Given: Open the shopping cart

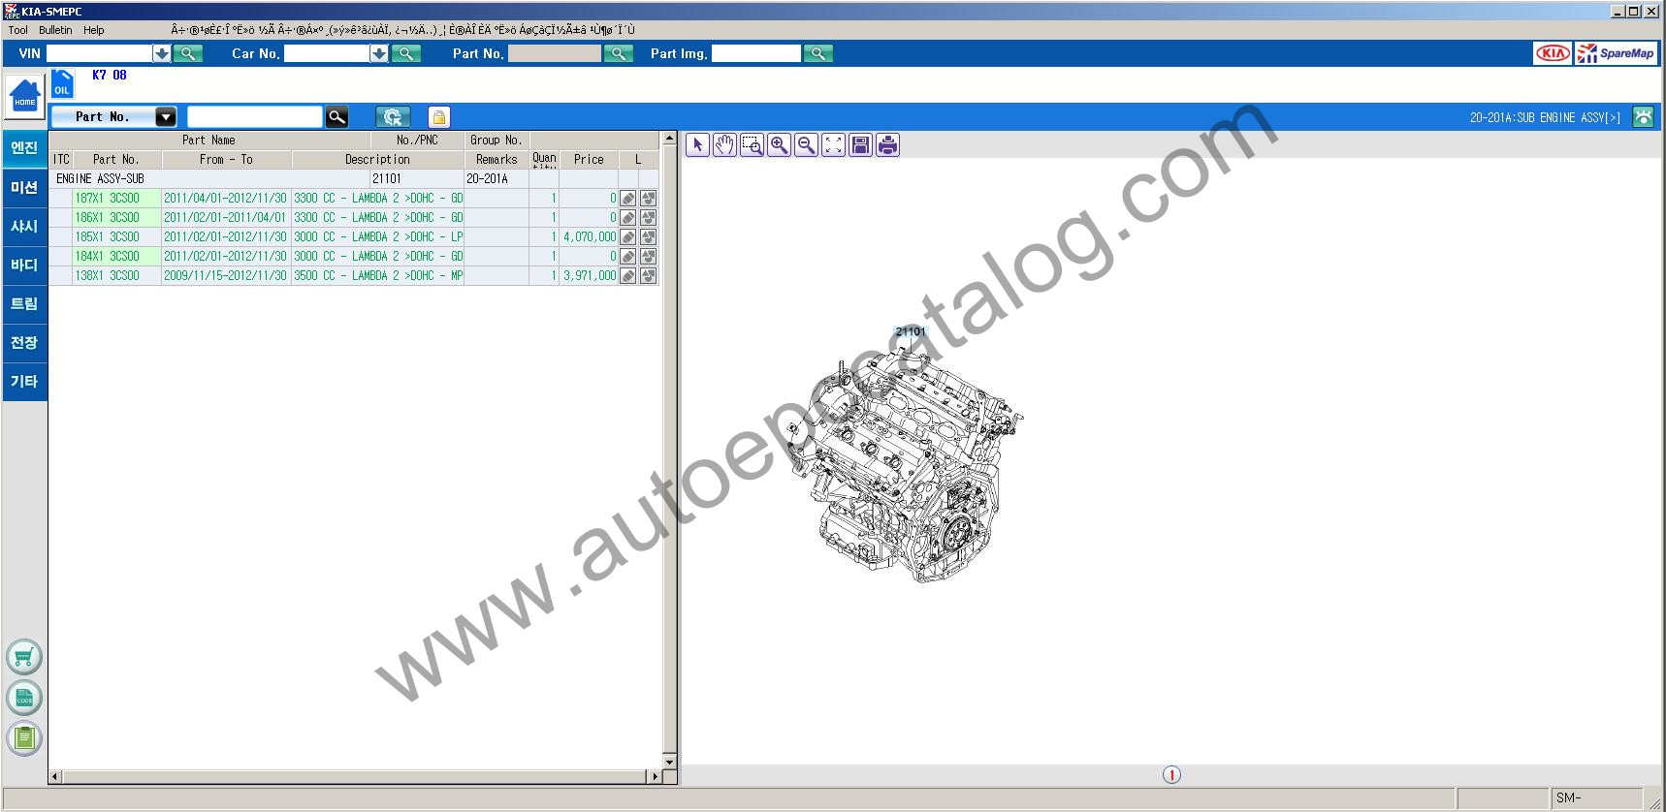Looking at the screenshot, I should coord(24,658).
